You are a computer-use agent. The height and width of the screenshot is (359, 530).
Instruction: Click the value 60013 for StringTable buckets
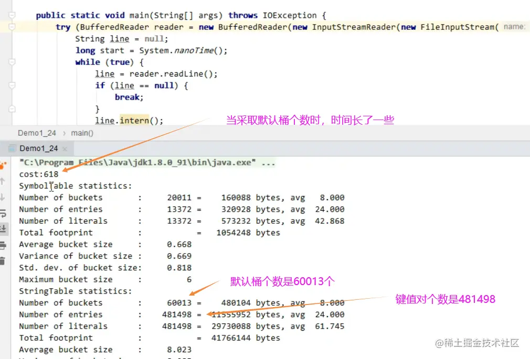[179, 303]
